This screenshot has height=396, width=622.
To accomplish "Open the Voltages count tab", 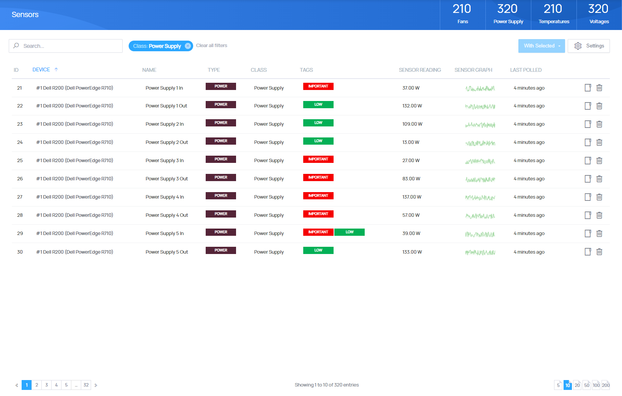I will click(599, 15).
